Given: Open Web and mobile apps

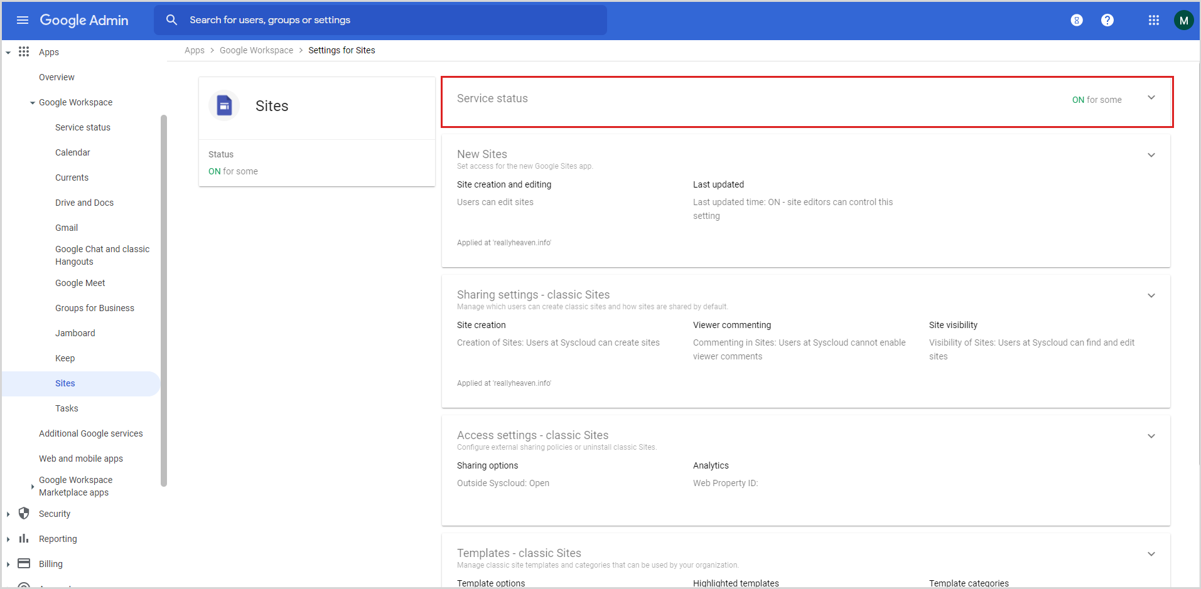Looking at the screenshot, I should tap(81, 459).
